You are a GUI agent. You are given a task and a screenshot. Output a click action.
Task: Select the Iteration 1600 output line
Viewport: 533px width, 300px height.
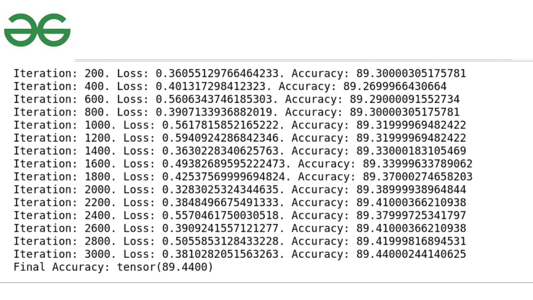tap(243, 164)
